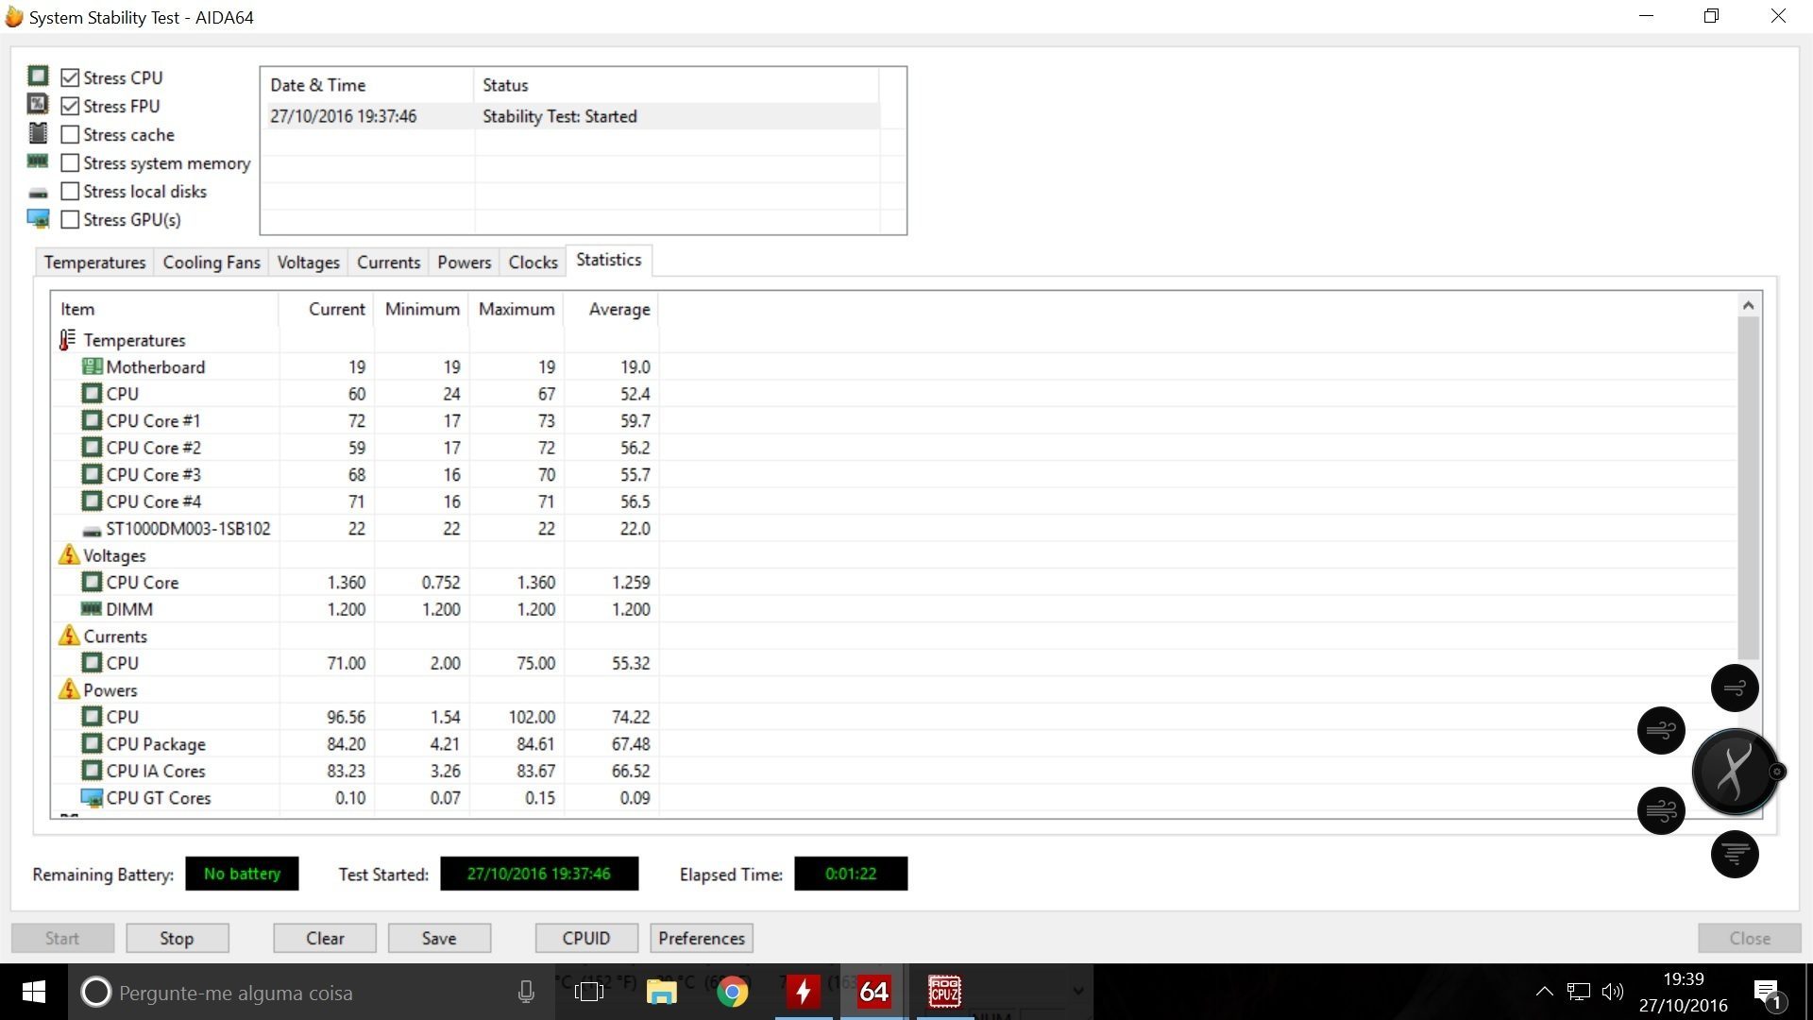
Task: Click the statistics list scrollbar up arrow
Action: coord(1748,305)
